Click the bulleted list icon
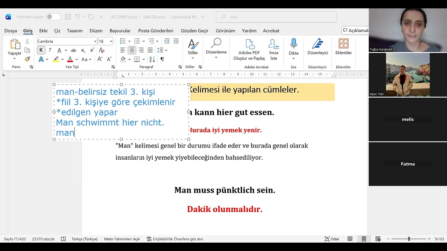Viewport: 447px width, 251px height. 123,41
